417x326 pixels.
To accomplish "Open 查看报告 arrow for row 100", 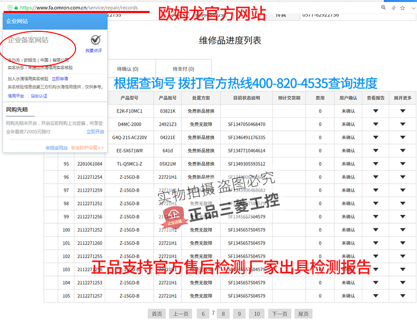I will [375, 230].
